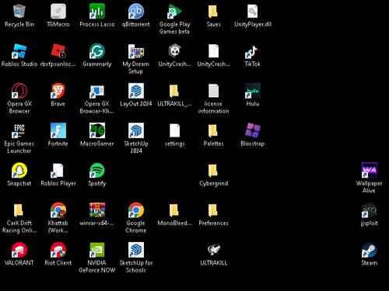Image resolution: width=389 pixels, height=291 pixels.
Task: Select Google Play Games beta icon
Action: [174, 12]
